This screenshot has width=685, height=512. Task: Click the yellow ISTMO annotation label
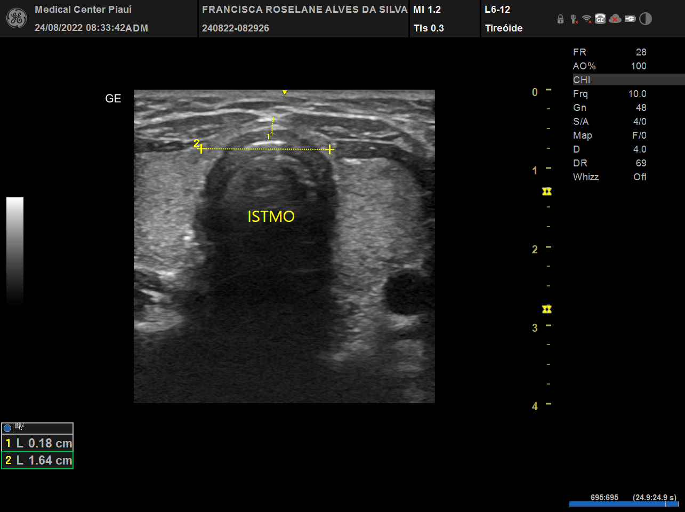(271, 217)
